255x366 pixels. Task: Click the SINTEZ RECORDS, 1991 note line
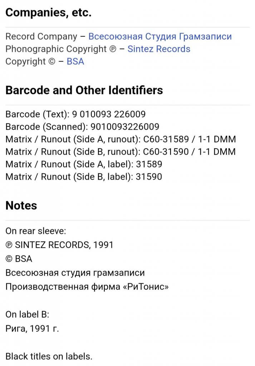tap(59, 245)
